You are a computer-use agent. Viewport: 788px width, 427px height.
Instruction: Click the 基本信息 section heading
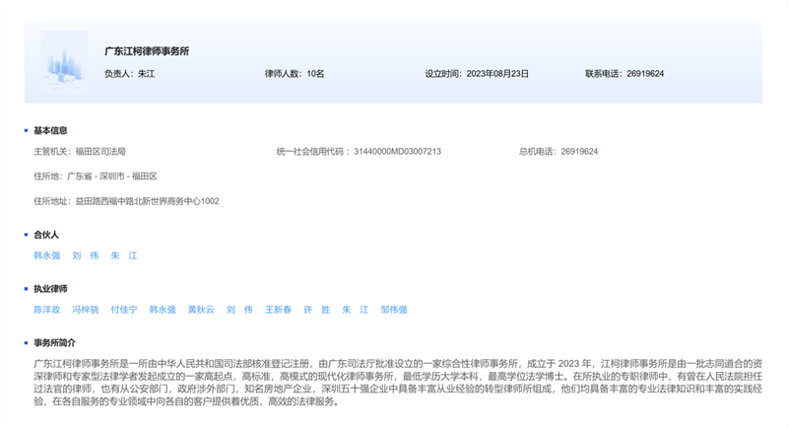coord(50,130)
